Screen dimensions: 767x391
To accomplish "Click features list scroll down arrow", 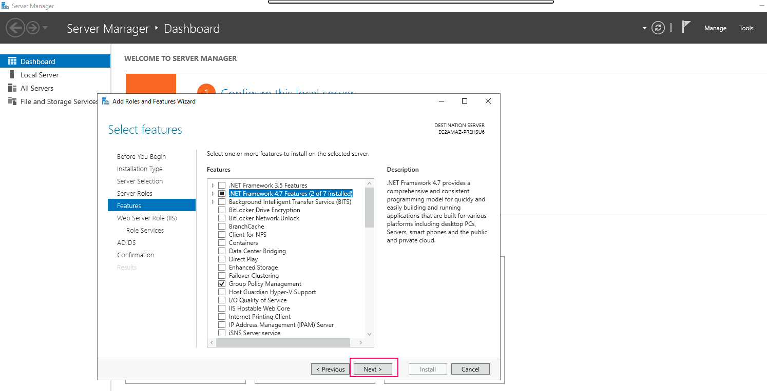I will [x=370, y=334].
